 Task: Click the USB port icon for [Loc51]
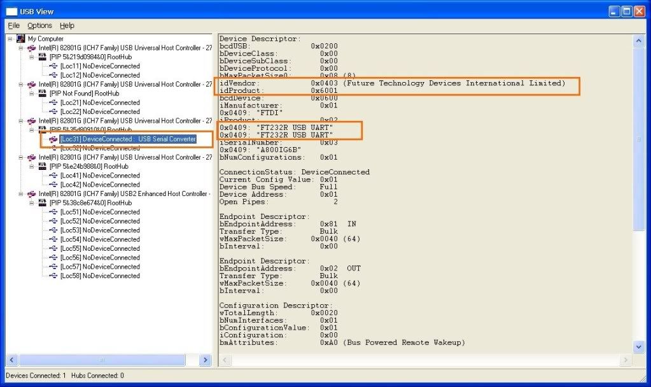(53, 212)
